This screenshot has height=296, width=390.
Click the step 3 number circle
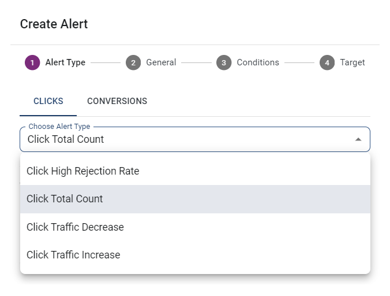click(224, 62)
